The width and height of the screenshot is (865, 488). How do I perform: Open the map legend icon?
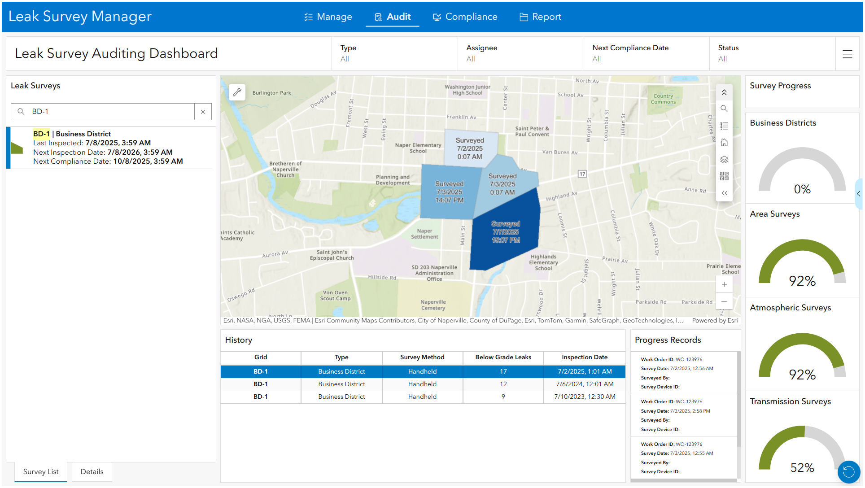(x=724, y=126)
